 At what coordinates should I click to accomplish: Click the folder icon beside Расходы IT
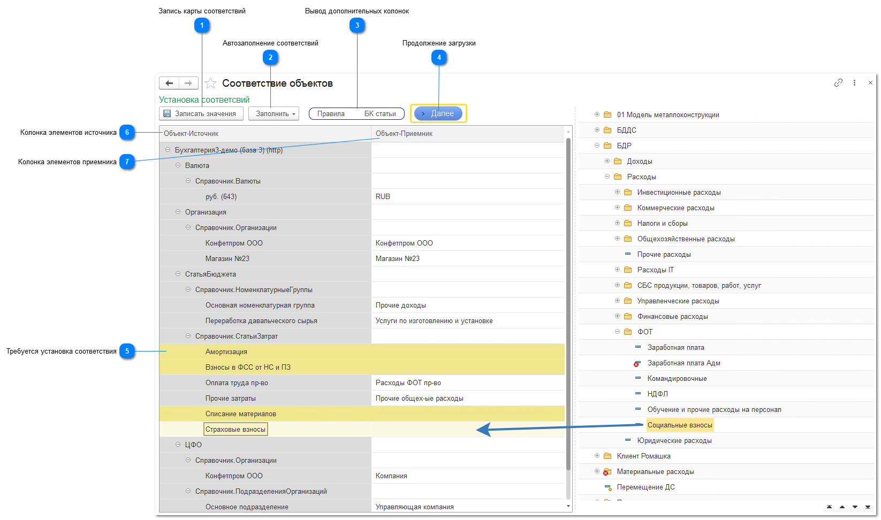pos(628,270)
